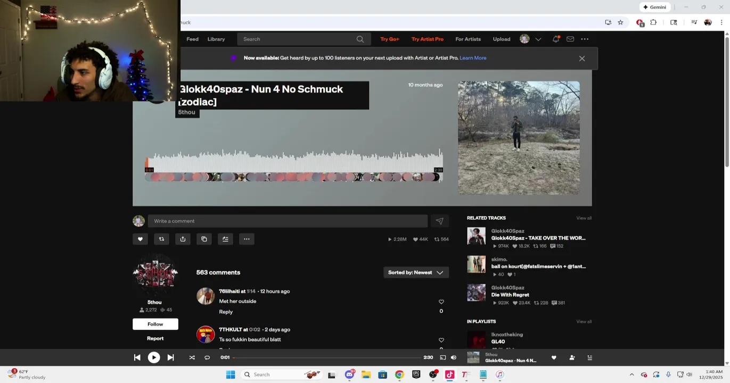
Task: Follow 5thou with the Follow button
Action: tap(155, 324)
